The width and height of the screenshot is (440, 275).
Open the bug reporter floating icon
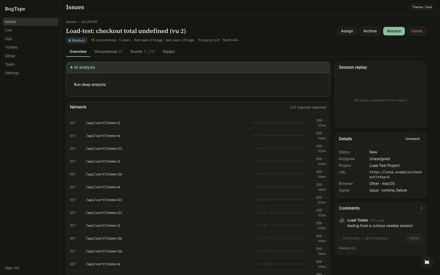[x=427, y=262]
